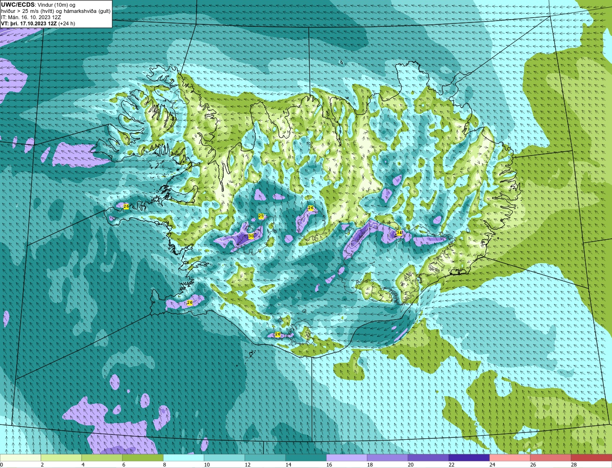The image size is (612, 468).
Task: Click the 24–26 m/s pink legend swatch
Action: click(x=510, y=458)
